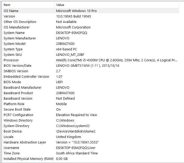Image resolution: width=184 pixels, height=163 pixels.
Task: Click the UEFI value
Action: pyautogui.click(x=59, y=82)
